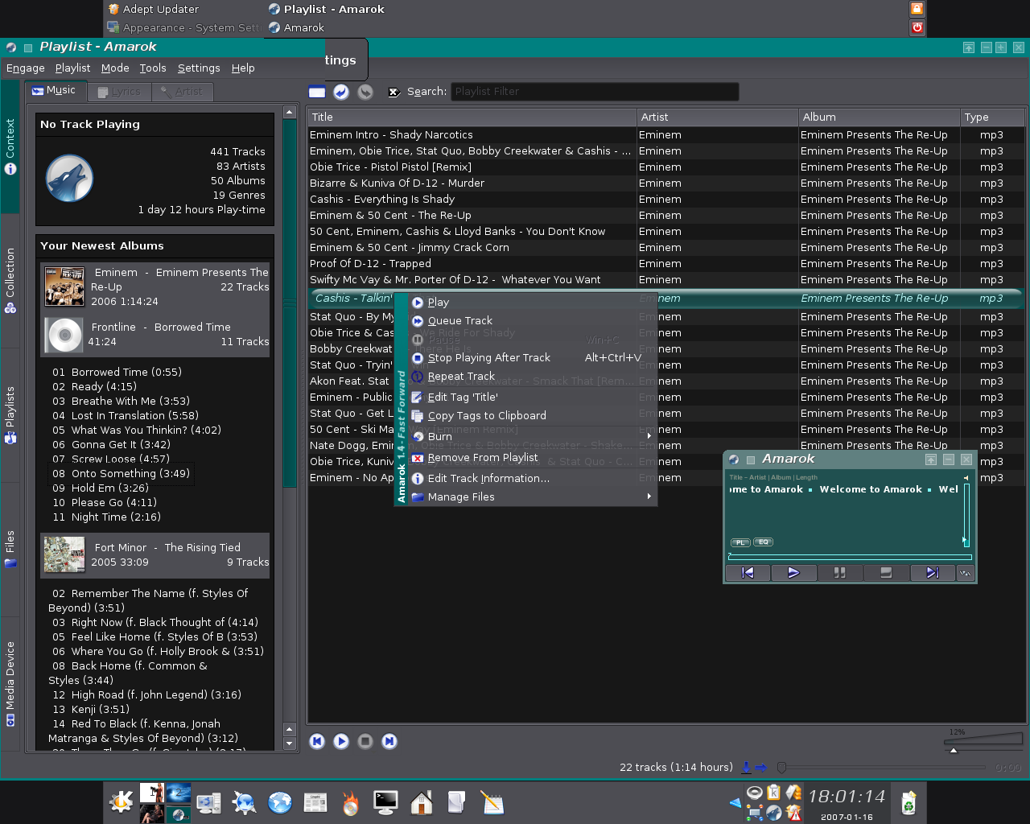Click pause in the Amarok player window

(x=840, y=573)
